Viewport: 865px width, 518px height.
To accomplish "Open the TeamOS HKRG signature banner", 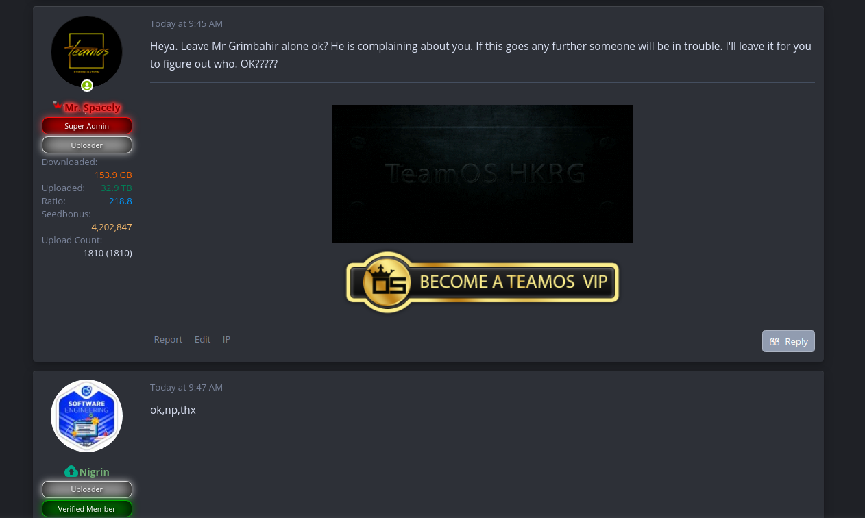I will (x=483, y=174).
